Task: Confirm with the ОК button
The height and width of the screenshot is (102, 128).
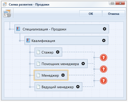Action: pos(91,14)
